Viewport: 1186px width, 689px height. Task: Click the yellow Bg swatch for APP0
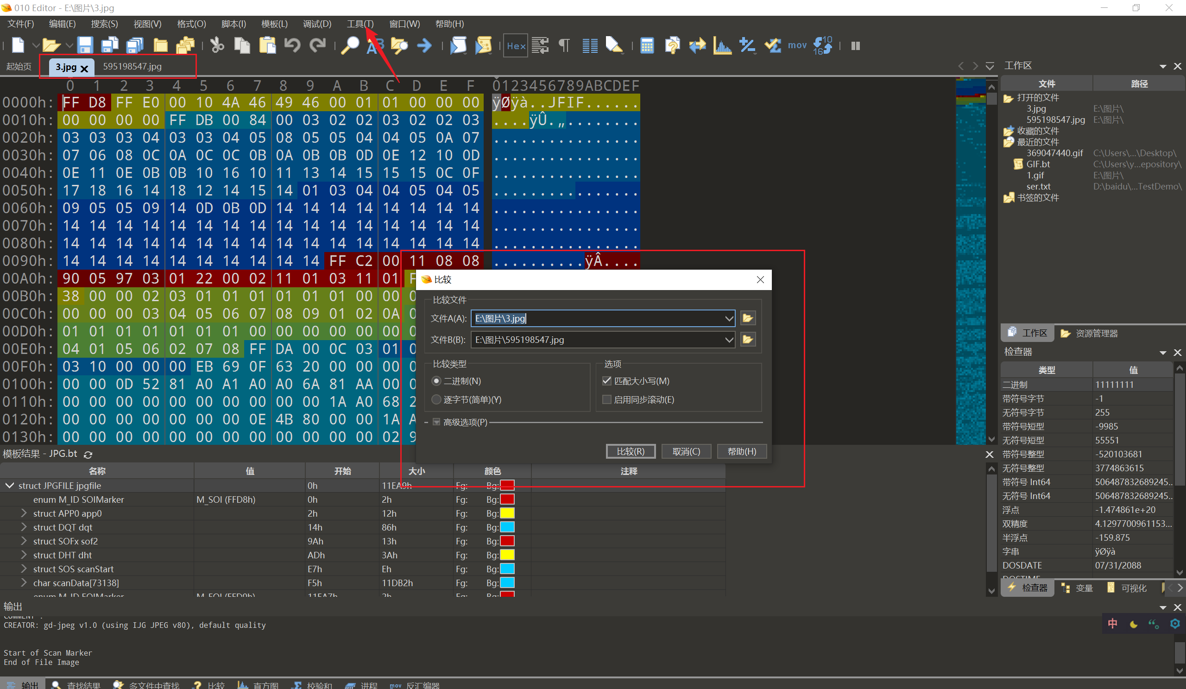pyautogui.click(x=507, y=513)
